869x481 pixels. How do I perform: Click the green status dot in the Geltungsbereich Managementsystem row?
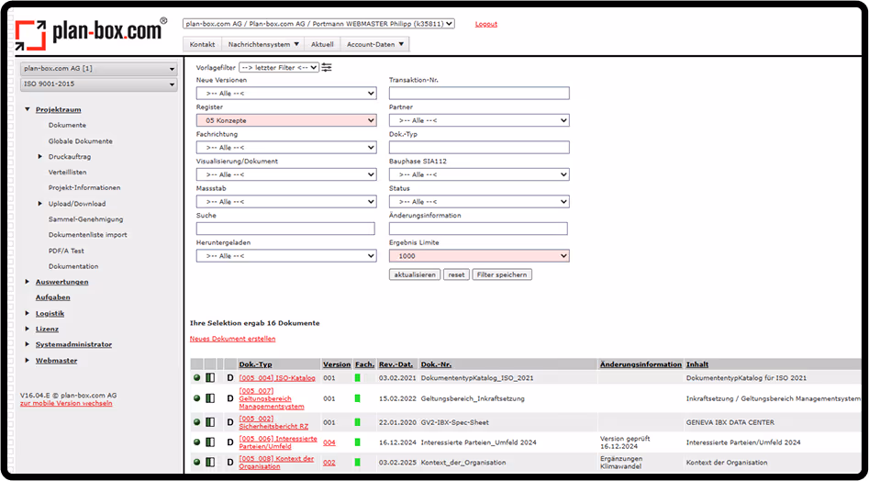click(x=196, y=398)
